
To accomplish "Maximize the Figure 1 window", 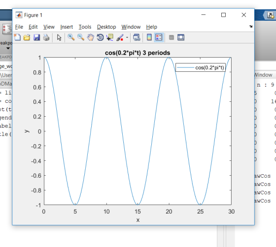I will coord(223,15).
